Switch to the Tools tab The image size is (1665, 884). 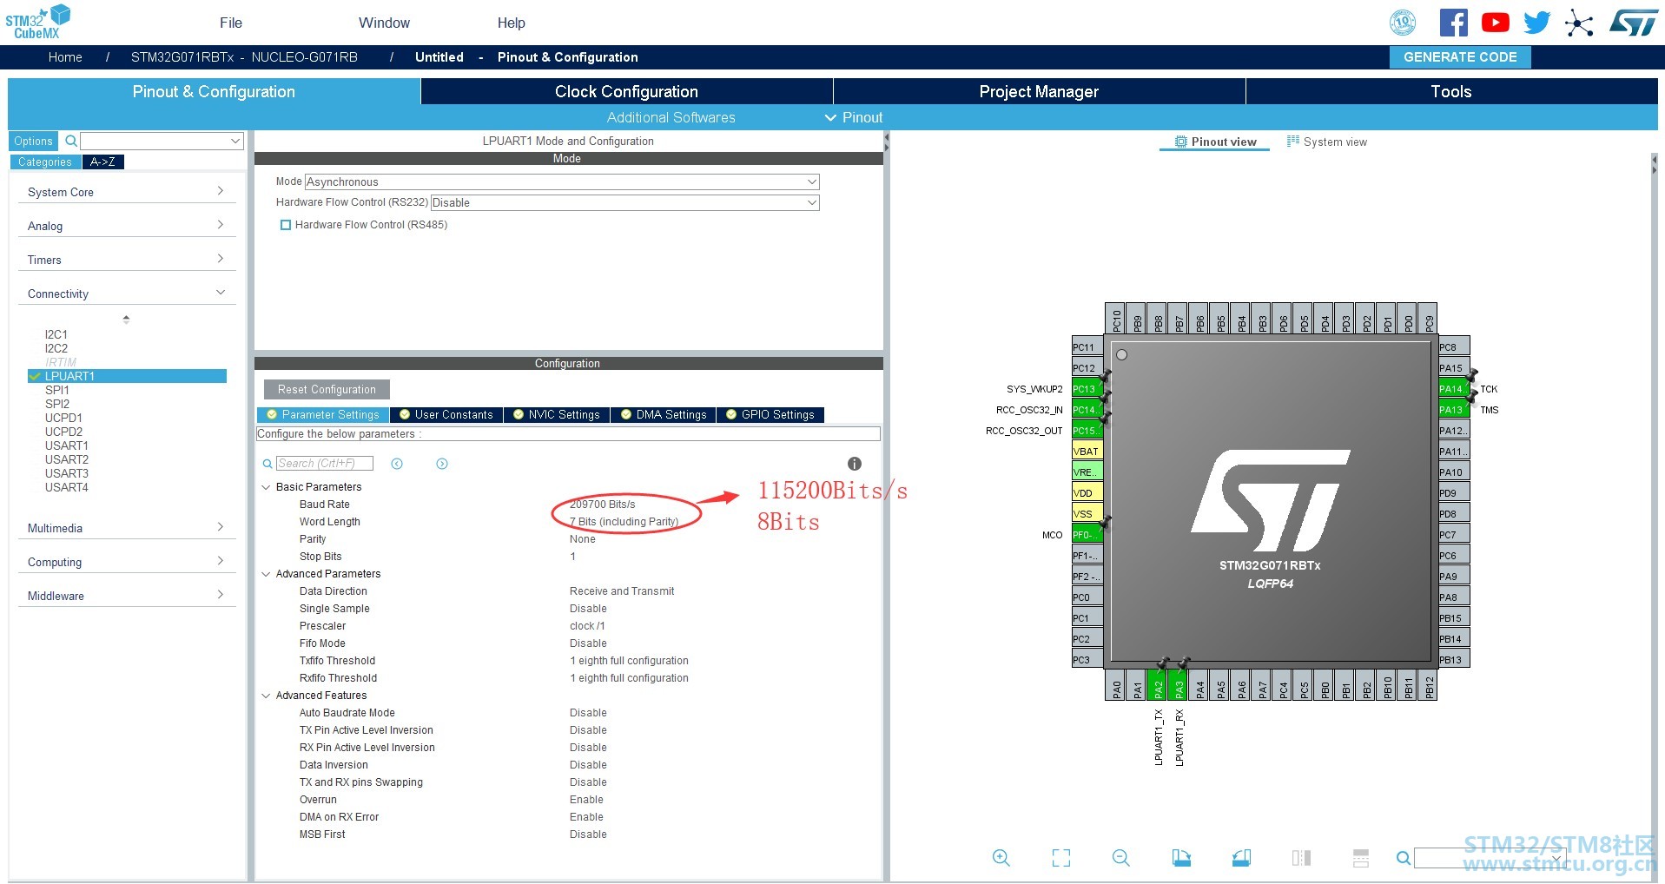(1451, 91)
